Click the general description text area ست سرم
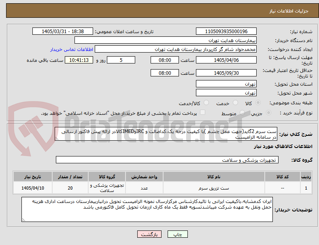The width and height of the screenshot is (319, 245). tap(166, 134)
